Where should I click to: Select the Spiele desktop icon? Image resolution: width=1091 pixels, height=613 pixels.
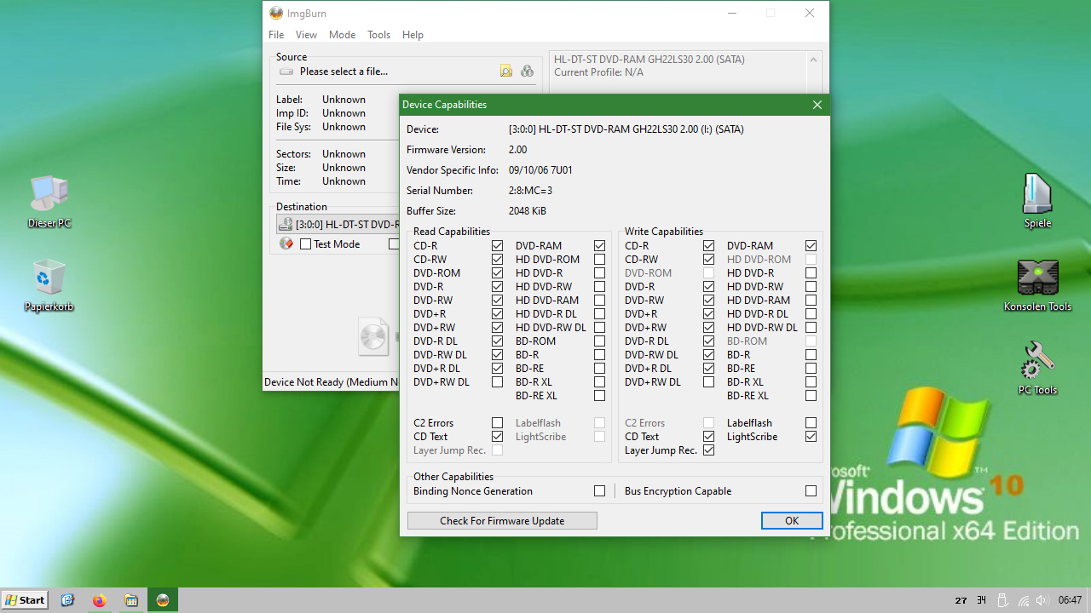pyautogui.click(x=1037, y=201)
